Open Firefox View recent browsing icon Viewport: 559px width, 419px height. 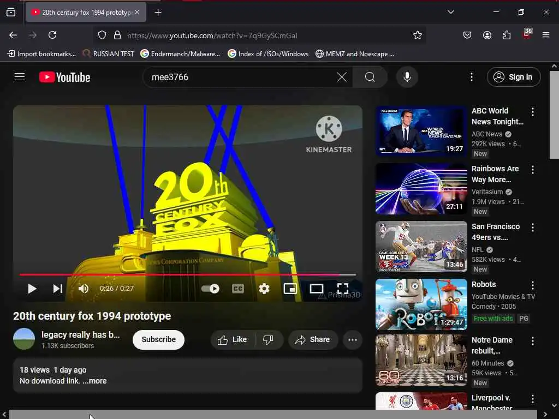11,12
